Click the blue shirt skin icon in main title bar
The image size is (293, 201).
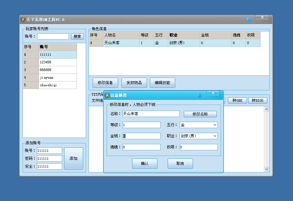coord(249,20)
